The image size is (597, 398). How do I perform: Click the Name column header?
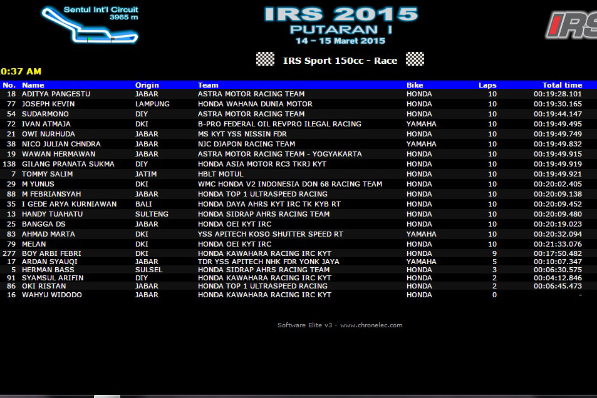(x=33, y=85)
